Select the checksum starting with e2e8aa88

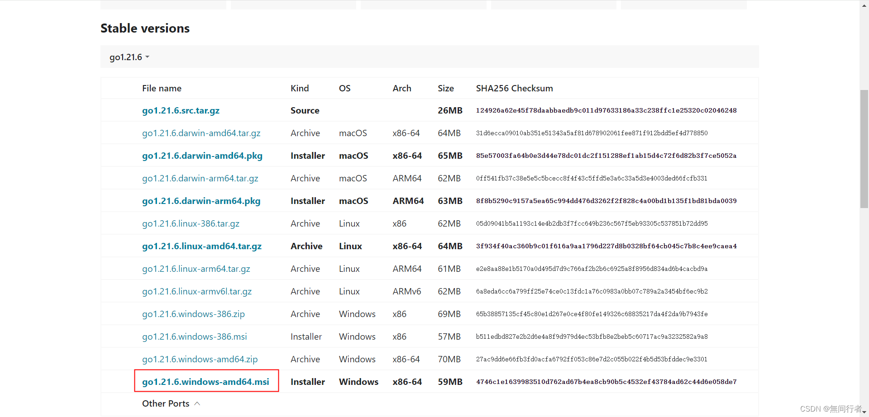pyautogui.click(x=592, y=269)
